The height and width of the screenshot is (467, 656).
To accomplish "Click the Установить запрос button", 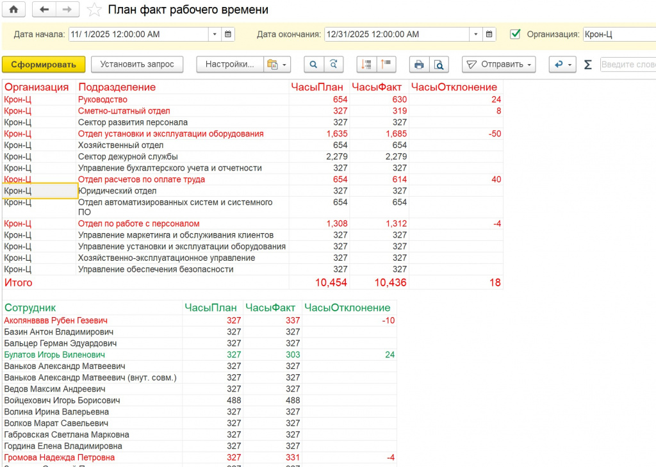I will [x=136, y=64].
